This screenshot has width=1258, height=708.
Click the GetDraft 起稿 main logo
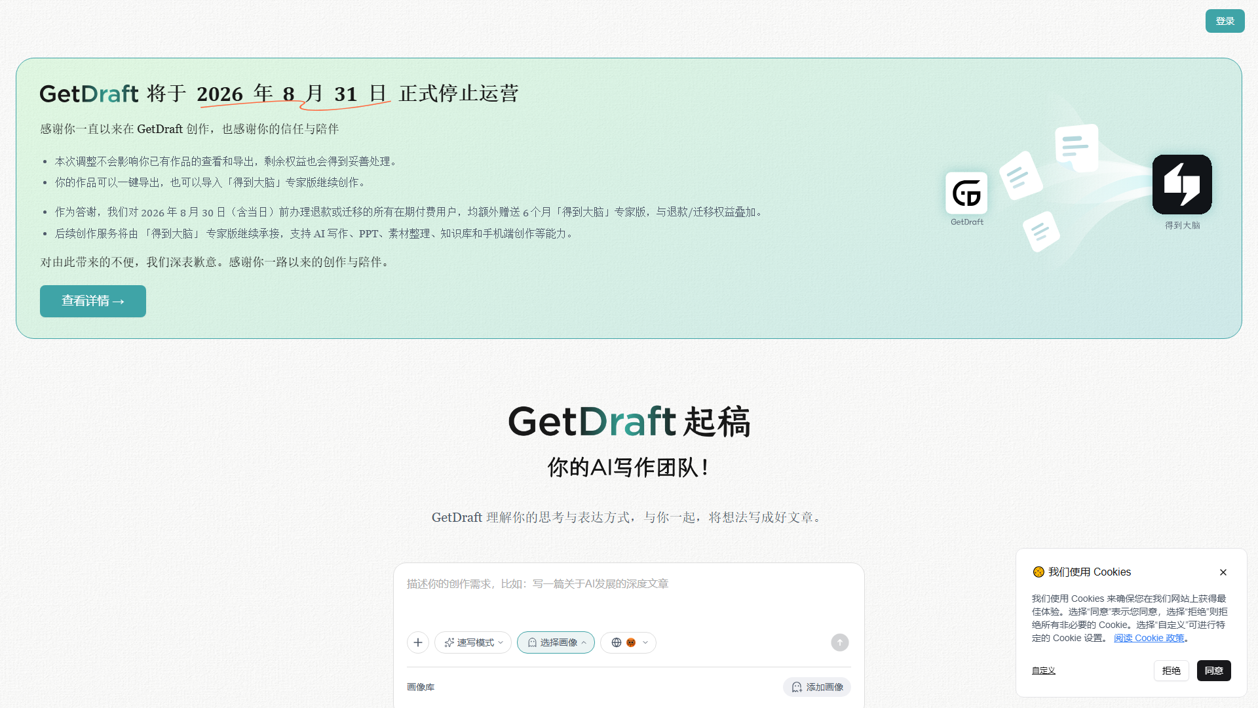tap(629, 421)
